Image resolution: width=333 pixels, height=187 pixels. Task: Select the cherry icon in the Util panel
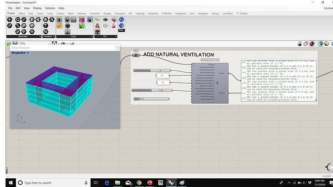coord(97,26)
